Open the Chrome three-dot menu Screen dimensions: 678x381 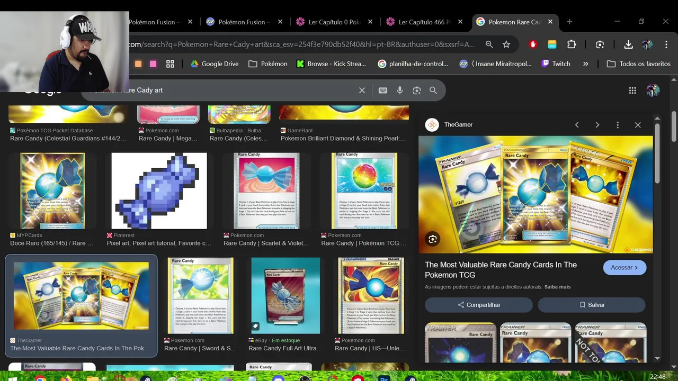(666, 44)
